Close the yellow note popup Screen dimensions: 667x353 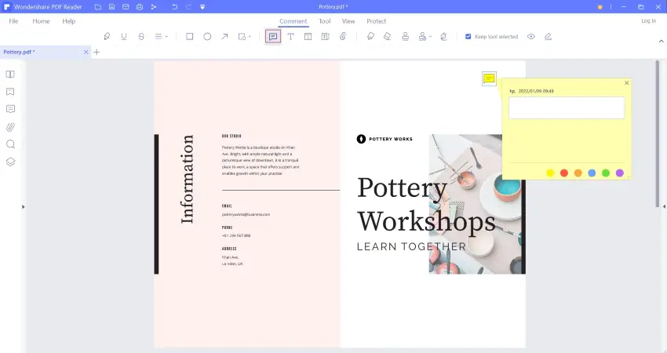point(627,83)
